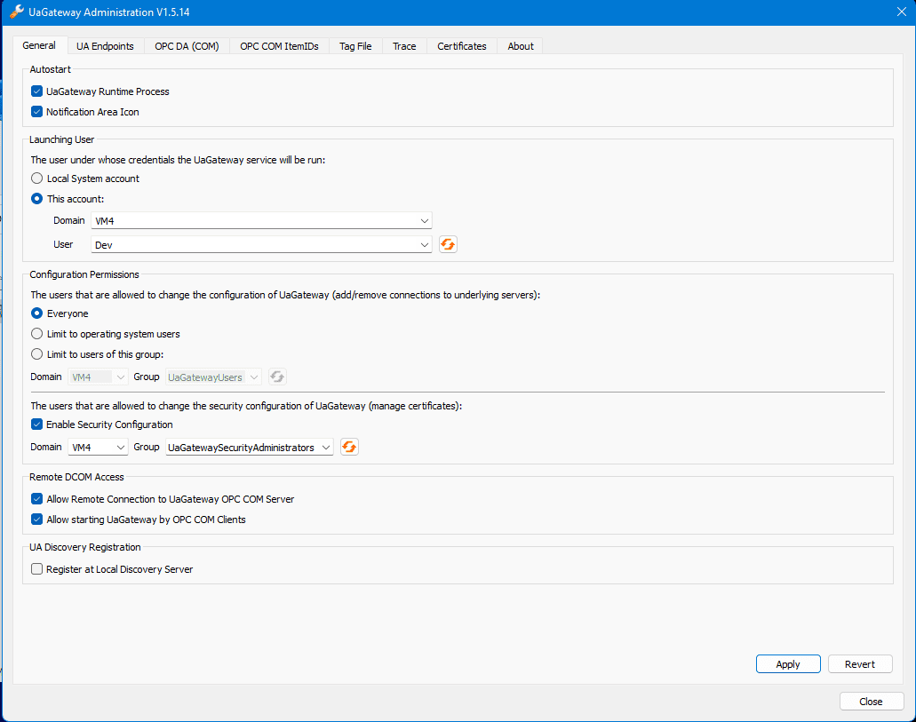916x722 pixels.
Task: Click the disabled UaGatewayUsers refresh icon
Action: [277, 377]
